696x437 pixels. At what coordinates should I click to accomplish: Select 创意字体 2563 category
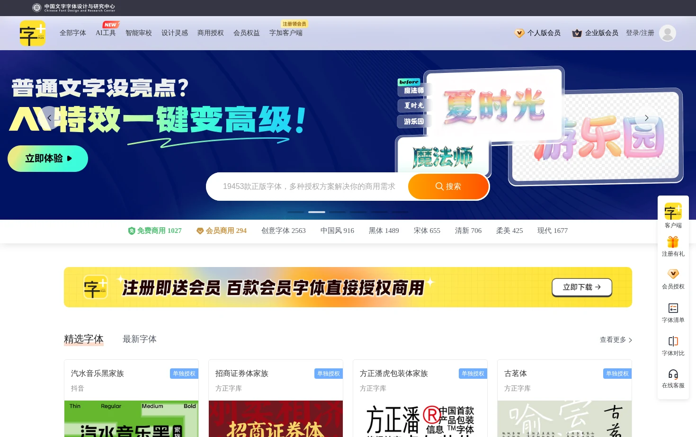[284, 231]
